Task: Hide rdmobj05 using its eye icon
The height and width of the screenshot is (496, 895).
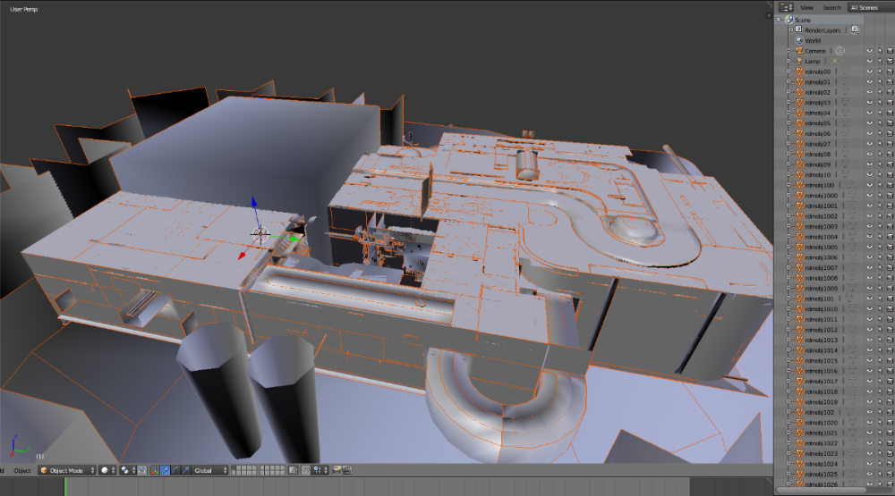Action: pos(869,123)
